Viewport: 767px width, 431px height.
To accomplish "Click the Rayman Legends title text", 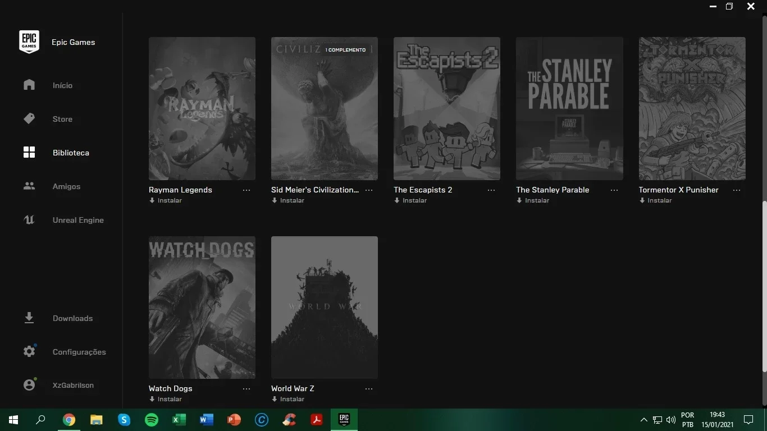I will click(x=180, y=190).
